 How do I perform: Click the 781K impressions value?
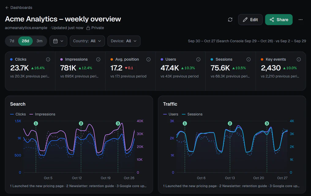click(68, 68)
